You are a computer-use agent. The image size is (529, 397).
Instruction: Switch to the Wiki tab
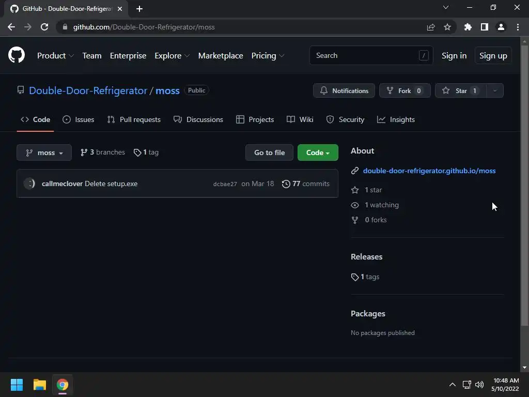pos(300,119)
